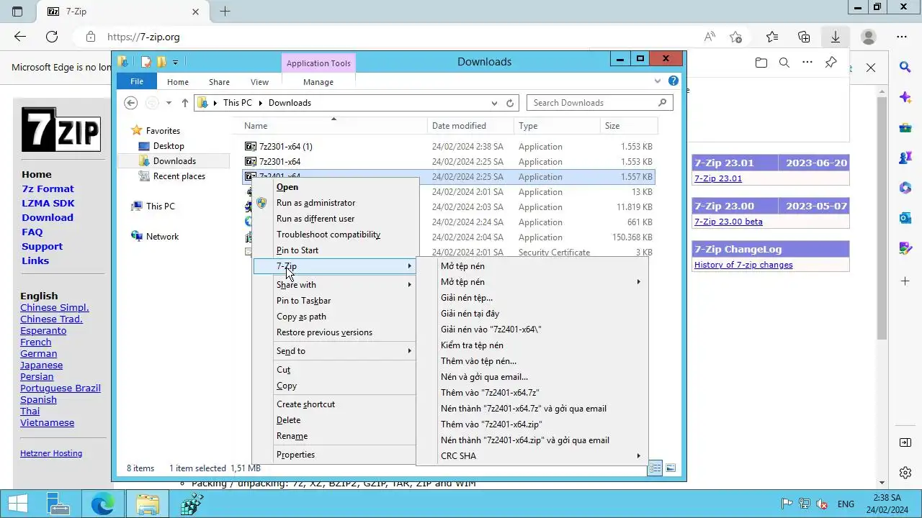Click Explorer Back navigation arrow
The height and width of the screenshot is (518, 922).
point(130,103)
